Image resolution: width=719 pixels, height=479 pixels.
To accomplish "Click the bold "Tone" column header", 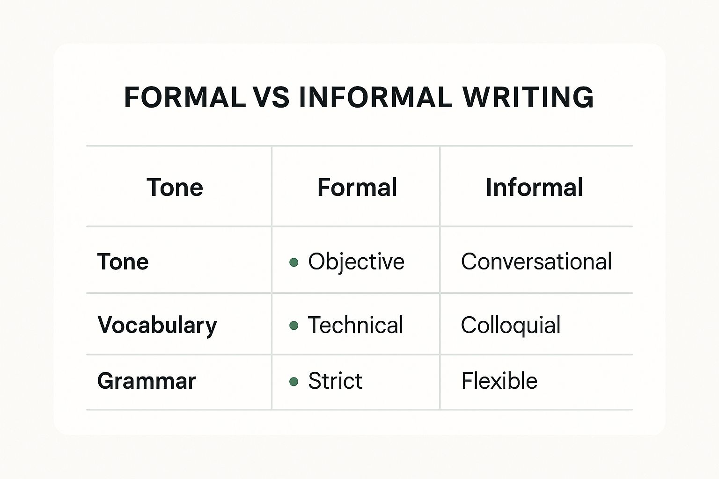I will (x=175, y=188).
